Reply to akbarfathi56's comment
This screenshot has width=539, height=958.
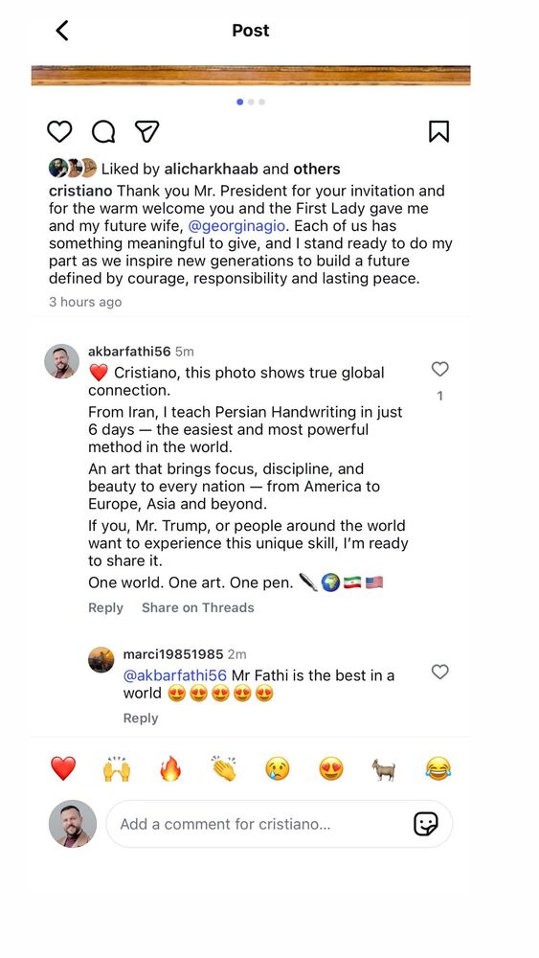click(105, 608)
